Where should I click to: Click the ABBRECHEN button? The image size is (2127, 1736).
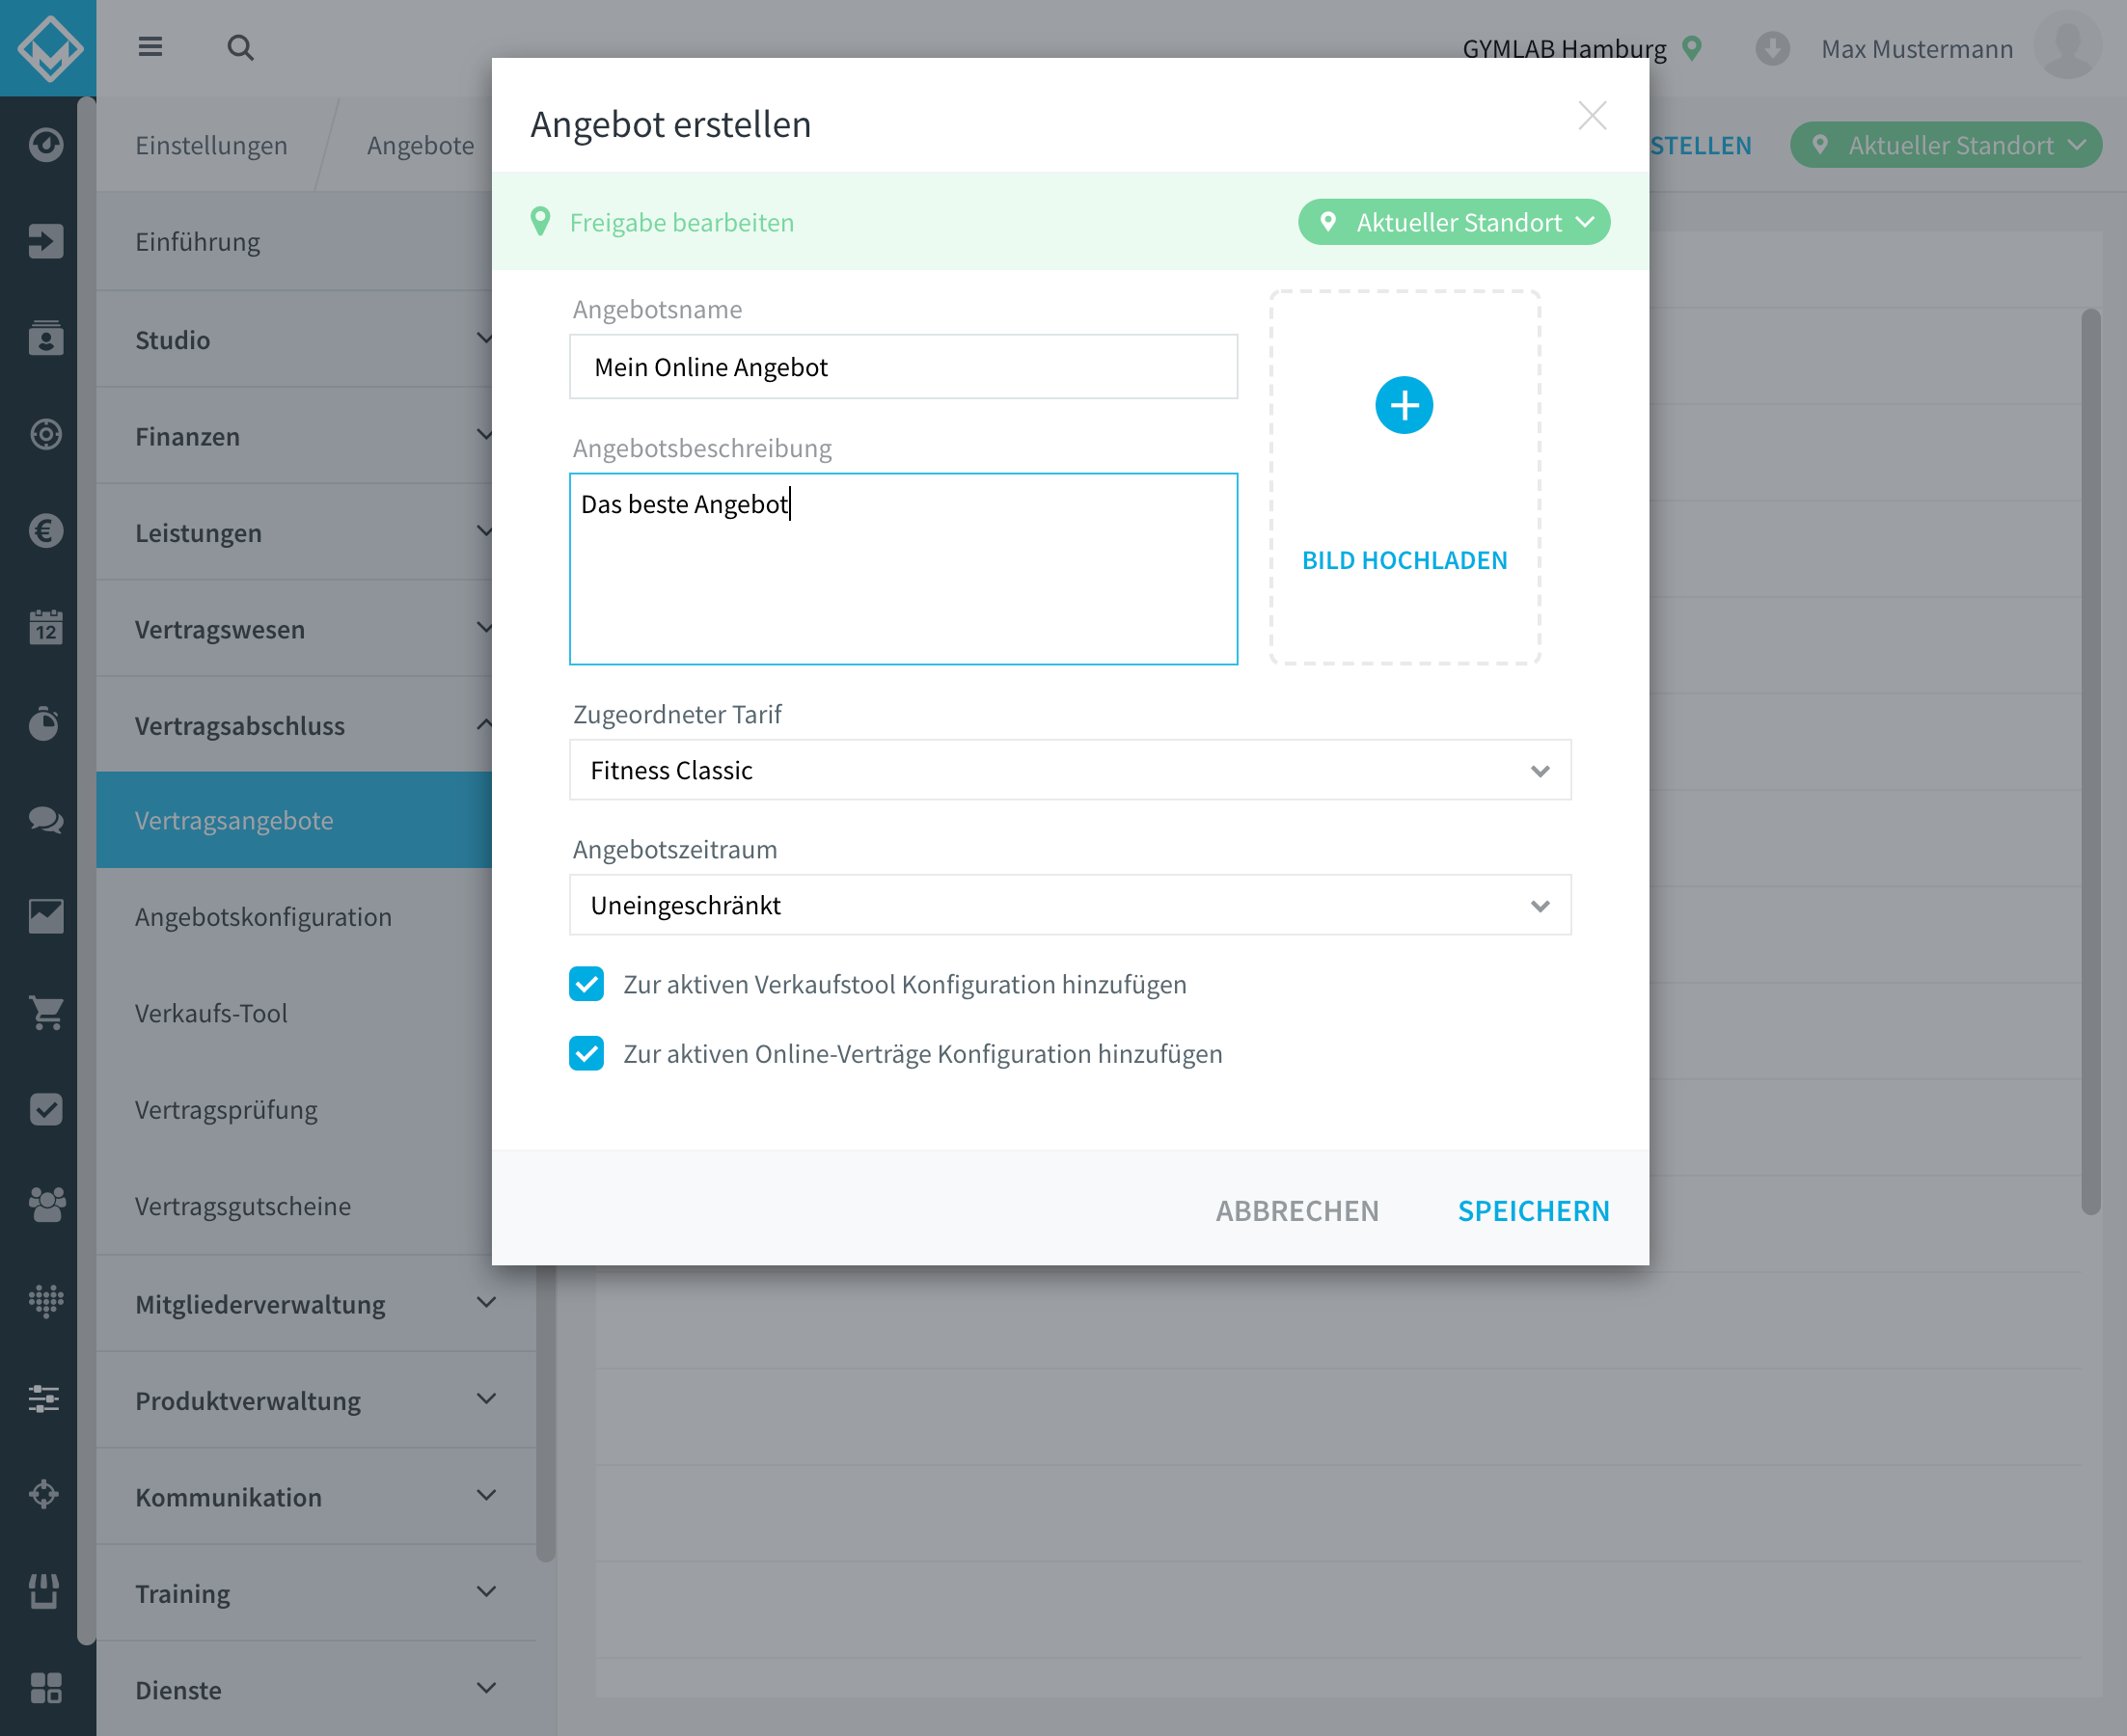[x=1297, y=1211]
